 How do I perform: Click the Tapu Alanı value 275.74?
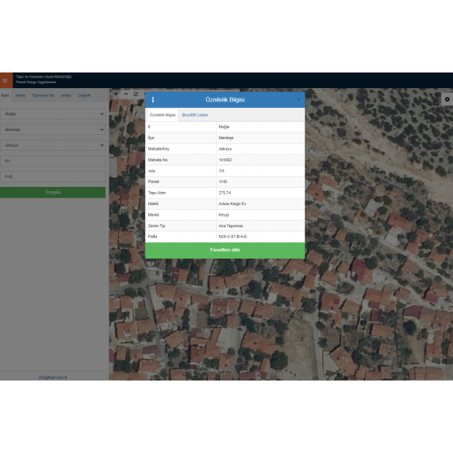225,193
